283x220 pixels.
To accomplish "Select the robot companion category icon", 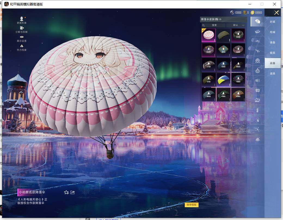I will 257,71.
